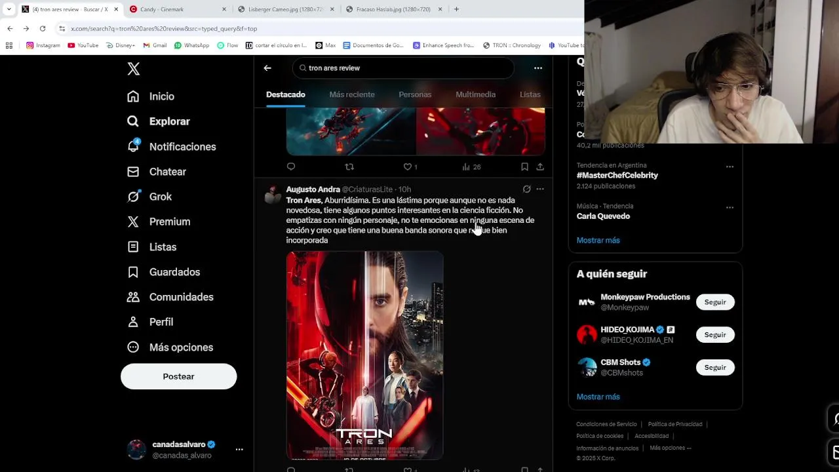Open Política de cookies link
Screen dimensions: 839x472
point(600,436)
